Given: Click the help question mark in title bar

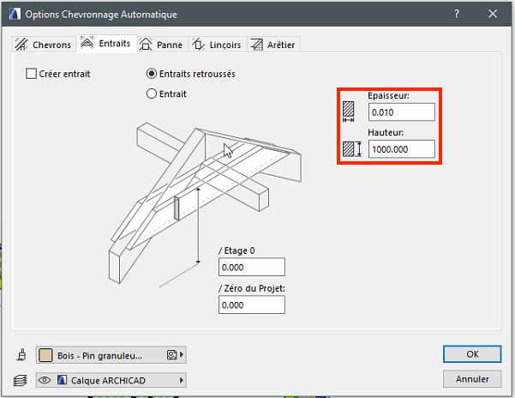Looking at the screenshot, I should (457, 14).
